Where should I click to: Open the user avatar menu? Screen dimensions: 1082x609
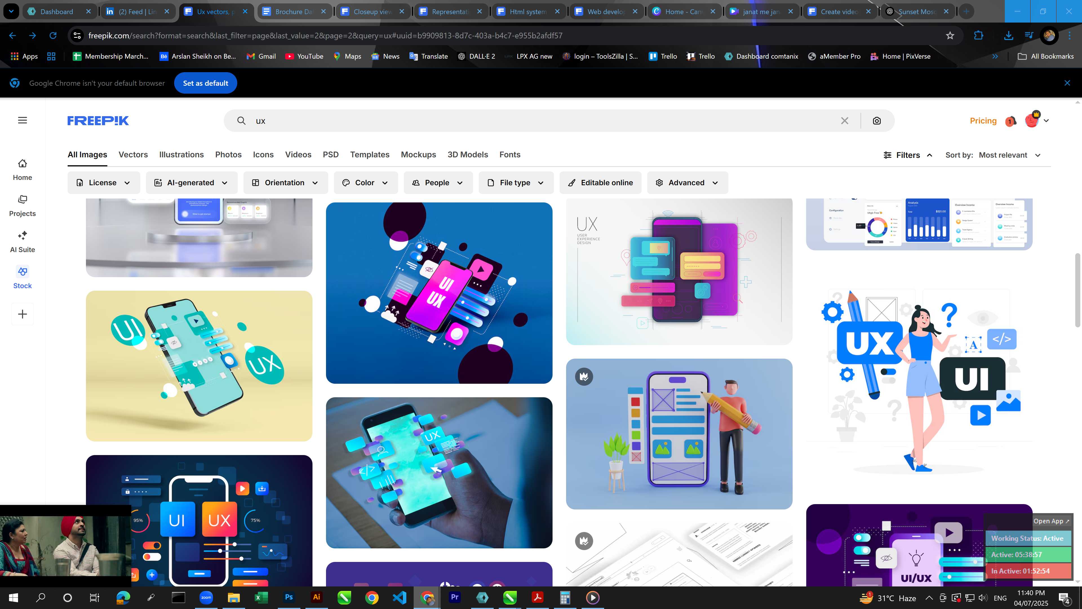coord(1037,121)
